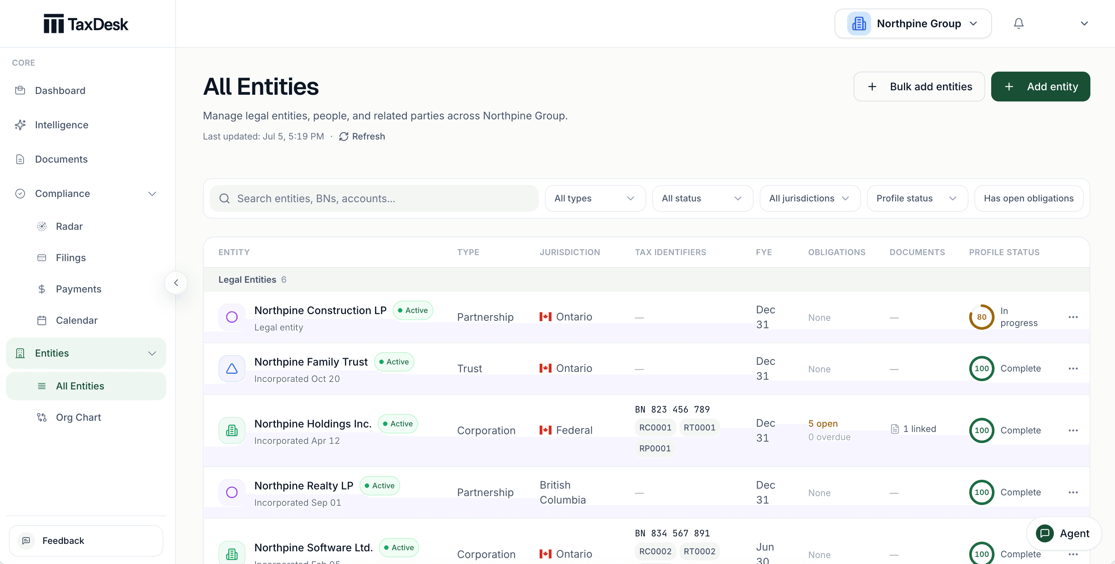Click Northpine Holdings Inc. building icon
The image size is (1115, 564).
tap(232, 430)
